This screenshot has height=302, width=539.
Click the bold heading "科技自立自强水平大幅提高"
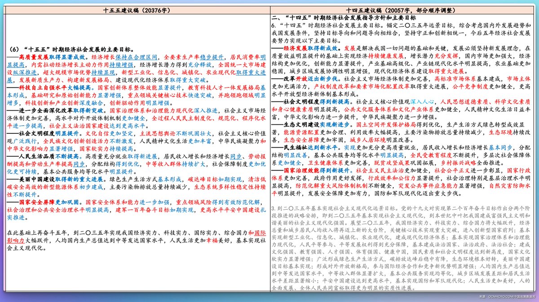[x=55, y=88]
